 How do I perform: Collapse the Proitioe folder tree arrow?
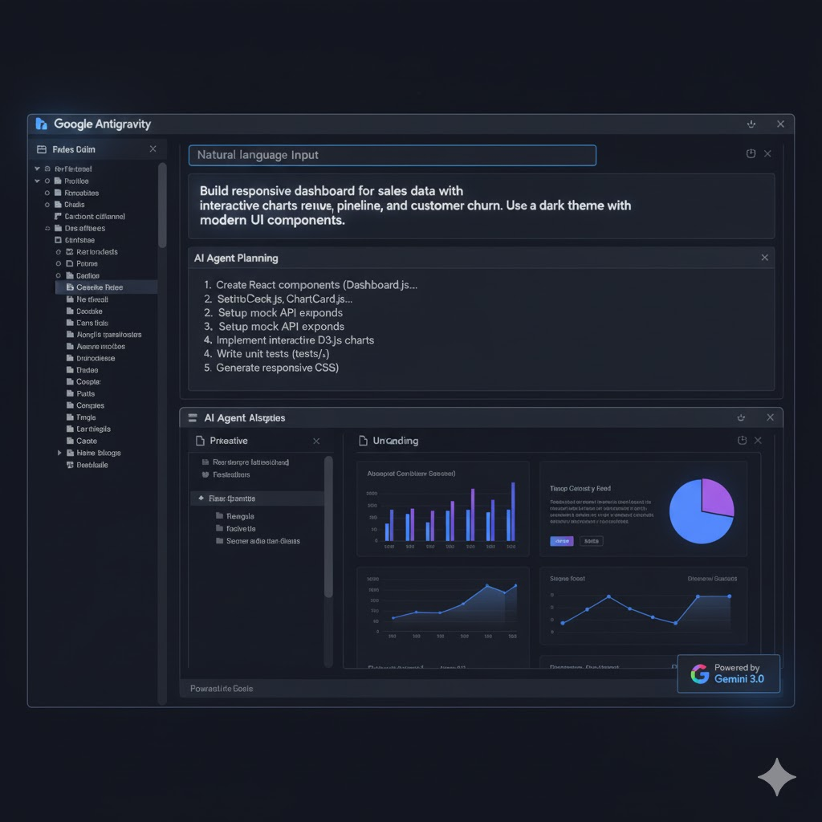pyautogui.click(x=37, y=181)
